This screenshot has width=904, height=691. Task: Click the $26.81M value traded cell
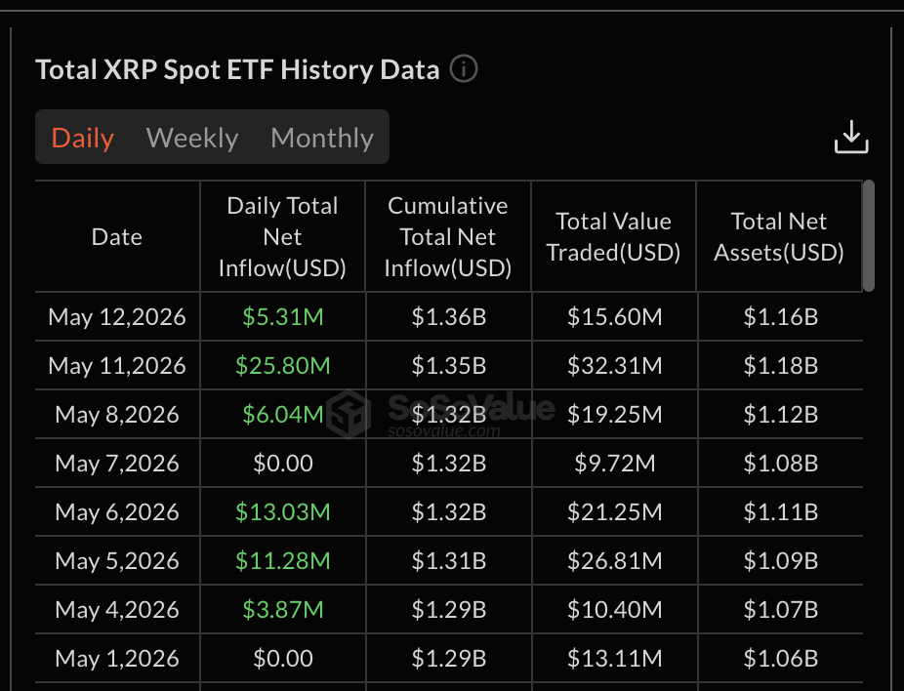[615, 561]
